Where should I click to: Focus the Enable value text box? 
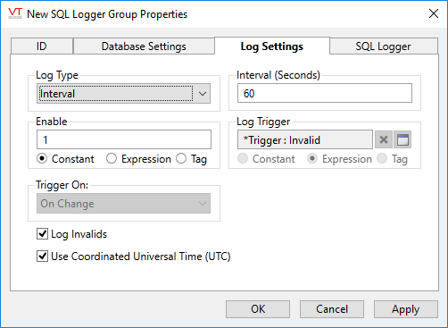click(x=124, y=139)
